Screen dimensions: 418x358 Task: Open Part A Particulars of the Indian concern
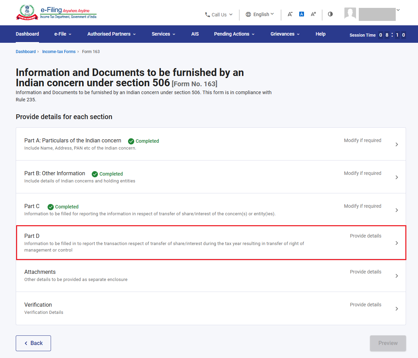point(211,144)
